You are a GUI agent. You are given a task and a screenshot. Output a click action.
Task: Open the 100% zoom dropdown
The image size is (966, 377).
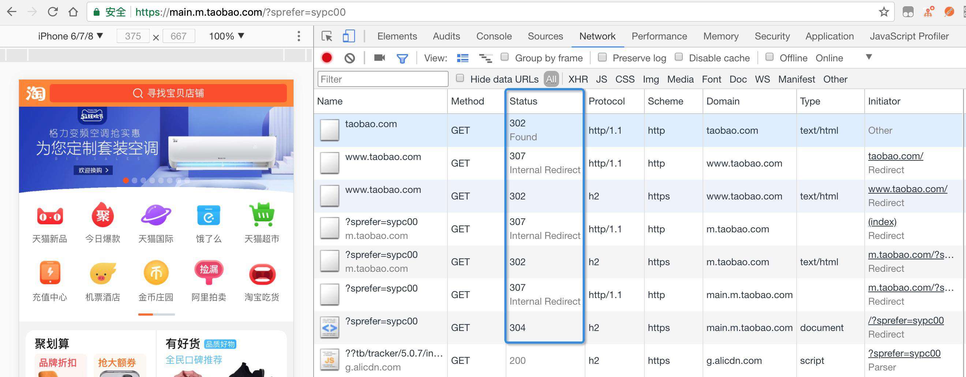[226, 36]
